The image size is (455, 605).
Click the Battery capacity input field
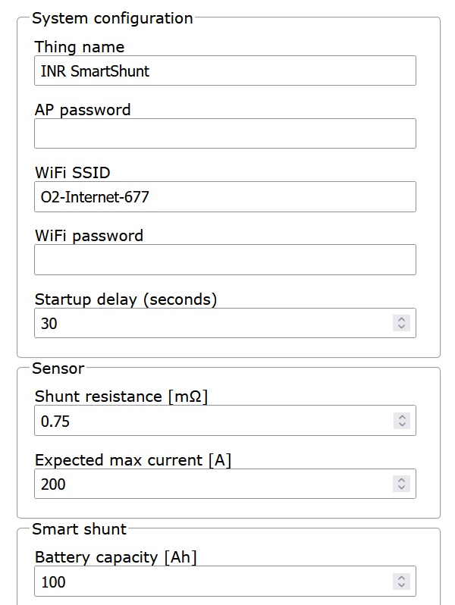[212, 581]
